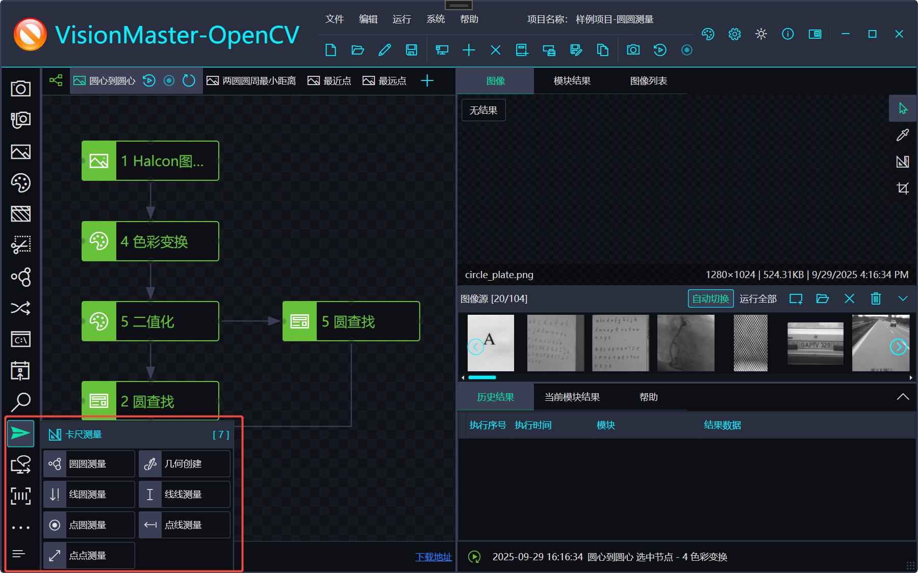Select the car license plate thumbnail
The width and height of the screenshot is (918, 573).
815,343
